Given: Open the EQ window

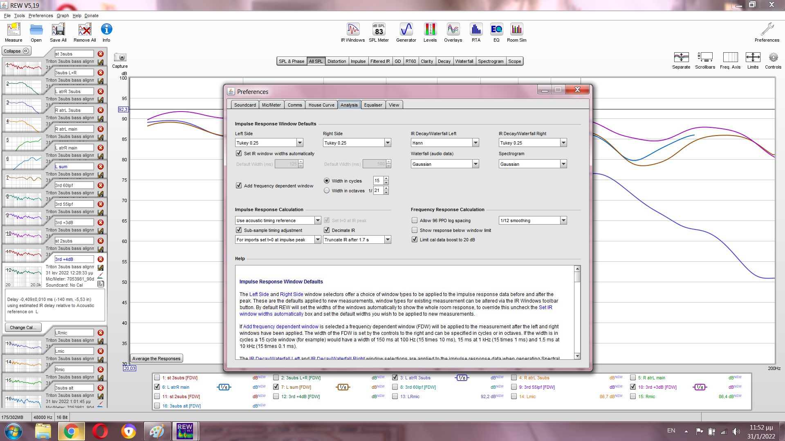Looking at the screenshot, I should (496, 32).
